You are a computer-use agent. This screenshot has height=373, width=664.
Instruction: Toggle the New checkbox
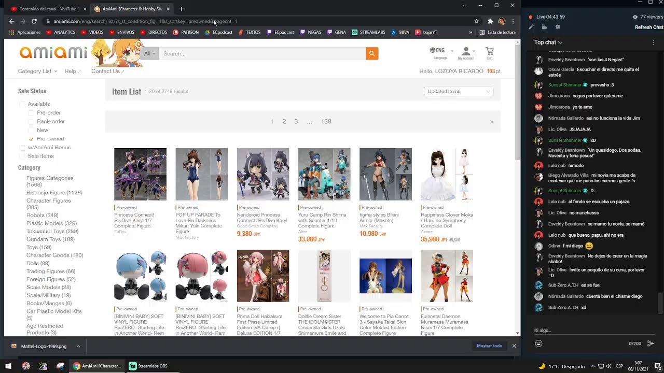[x=31, y=130]
